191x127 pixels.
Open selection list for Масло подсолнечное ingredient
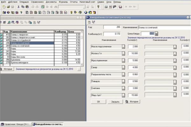tap(124, 47)
